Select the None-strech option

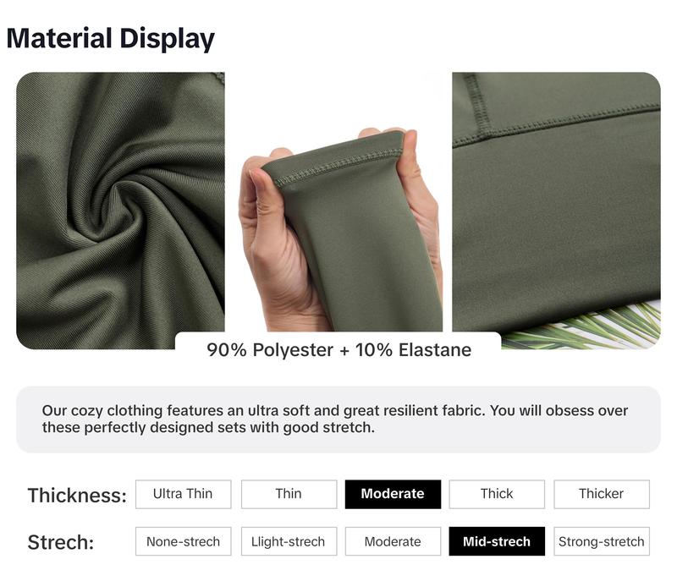coord(183,541)
